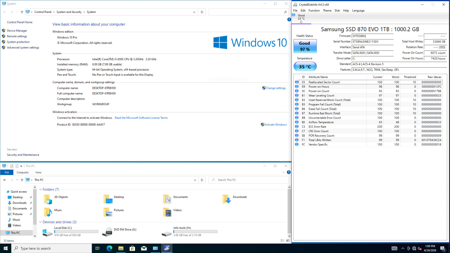The image size is (450, 253).
Task: Switch to large icons view in This PC
Action: pos(288,241)
